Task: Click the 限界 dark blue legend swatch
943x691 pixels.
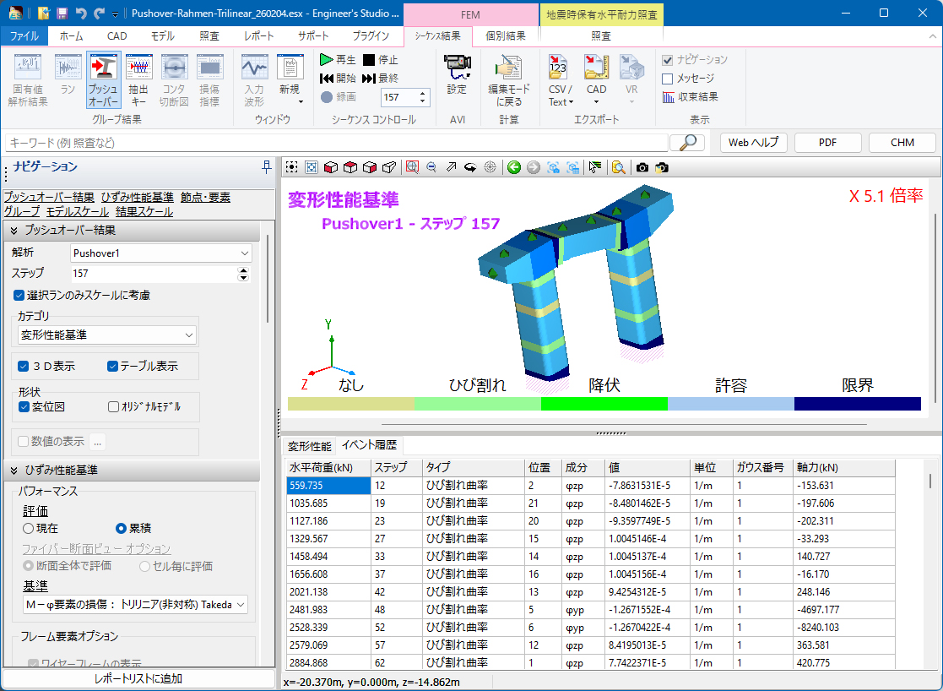Action: [x=857, y=404]
